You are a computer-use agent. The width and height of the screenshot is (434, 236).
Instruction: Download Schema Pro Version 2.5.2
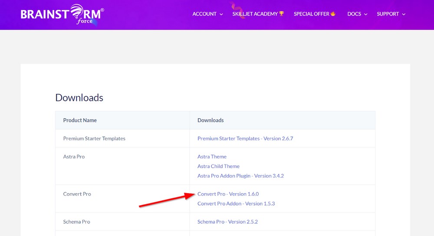coord(227,222)
